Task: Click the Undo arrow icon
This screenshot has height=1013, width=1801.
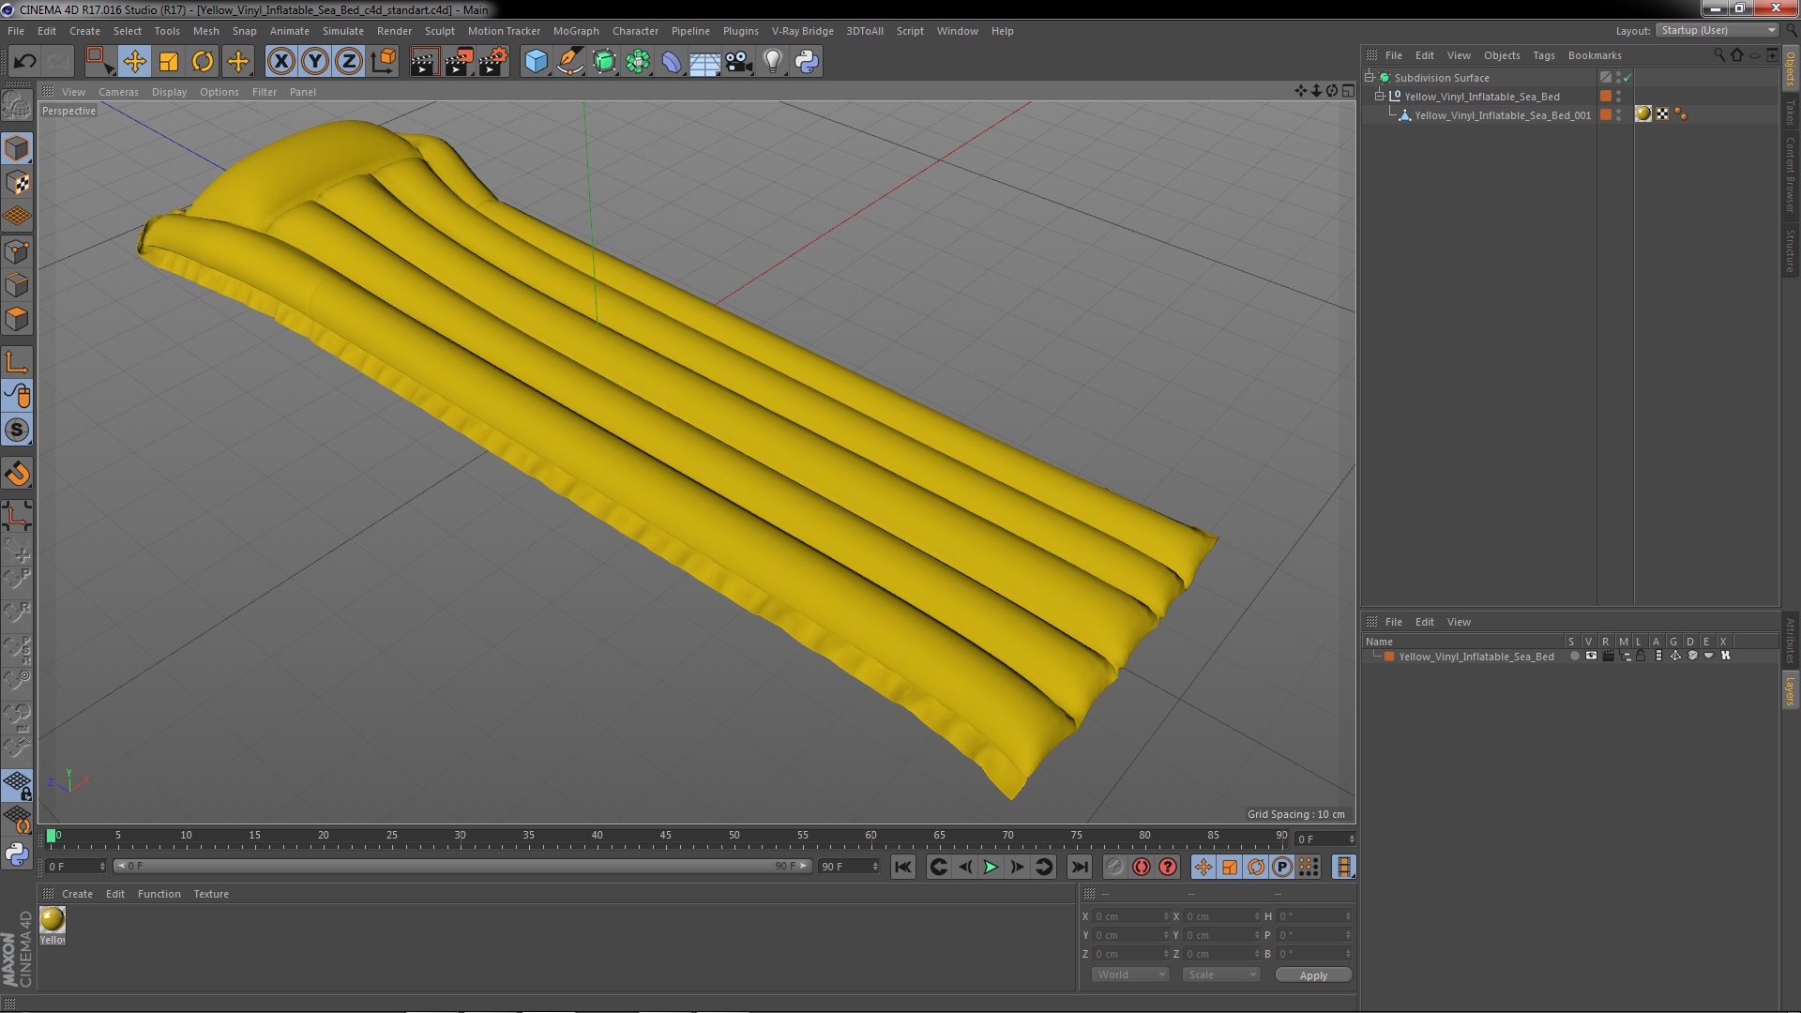Action: point(24,62)
